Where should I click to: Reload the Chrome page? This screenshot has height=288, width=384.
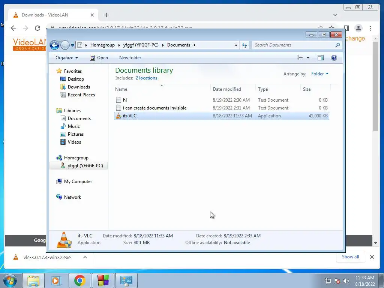37,28
